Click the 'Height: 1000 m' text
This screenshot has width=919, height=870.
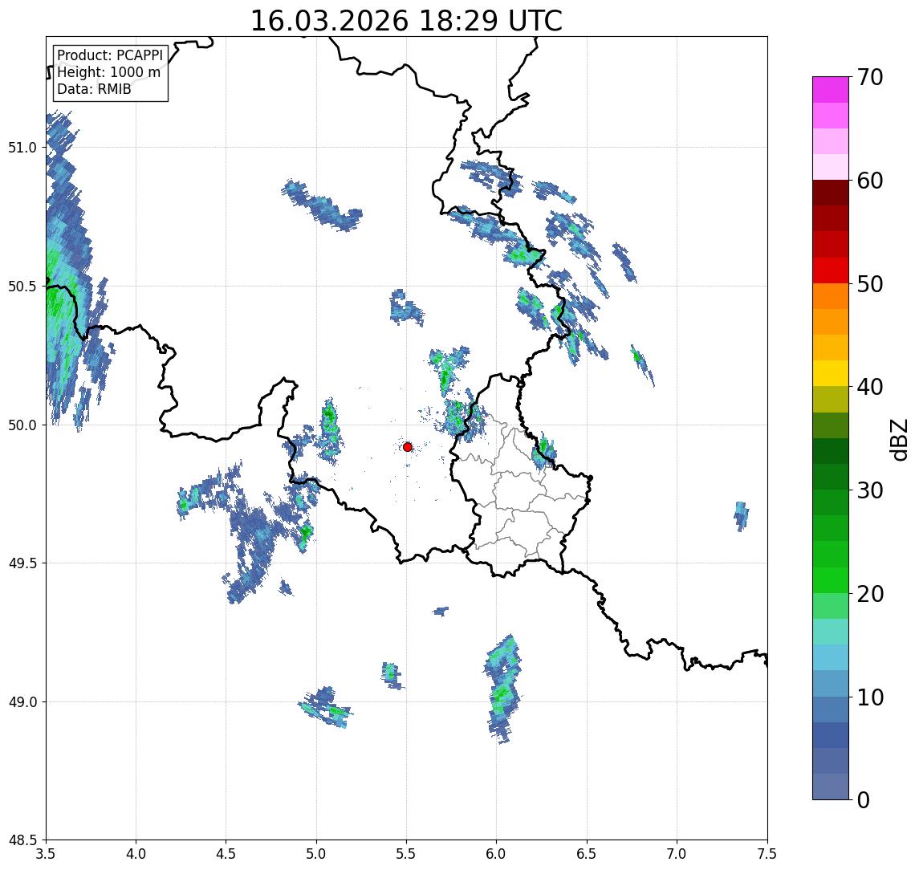108,72
